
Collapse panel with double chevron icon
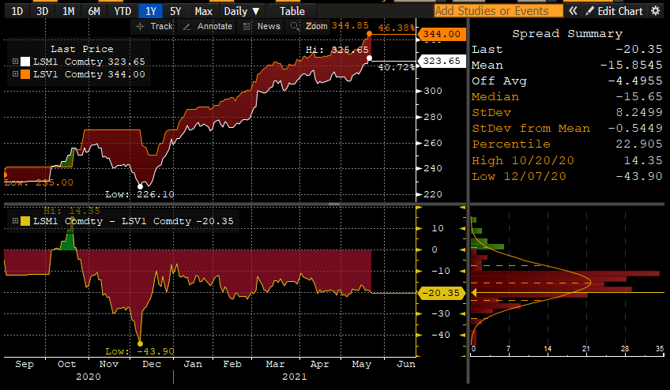tap(573, 11)
